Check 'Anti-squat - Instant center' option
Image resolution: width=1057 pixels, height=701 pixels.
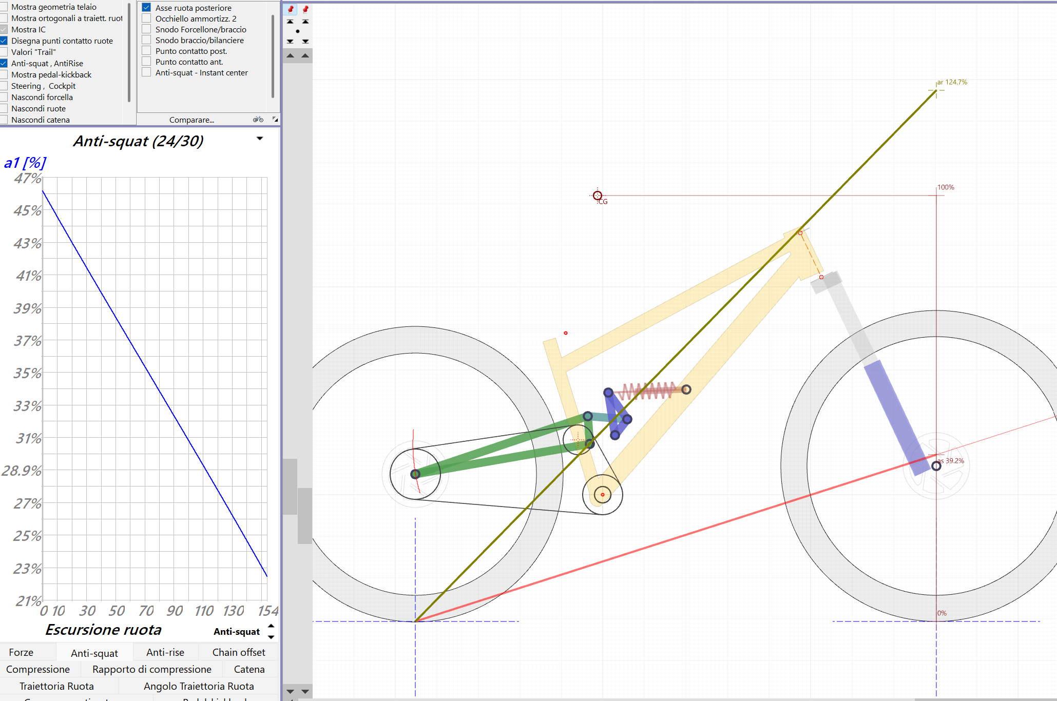point(147,72)
